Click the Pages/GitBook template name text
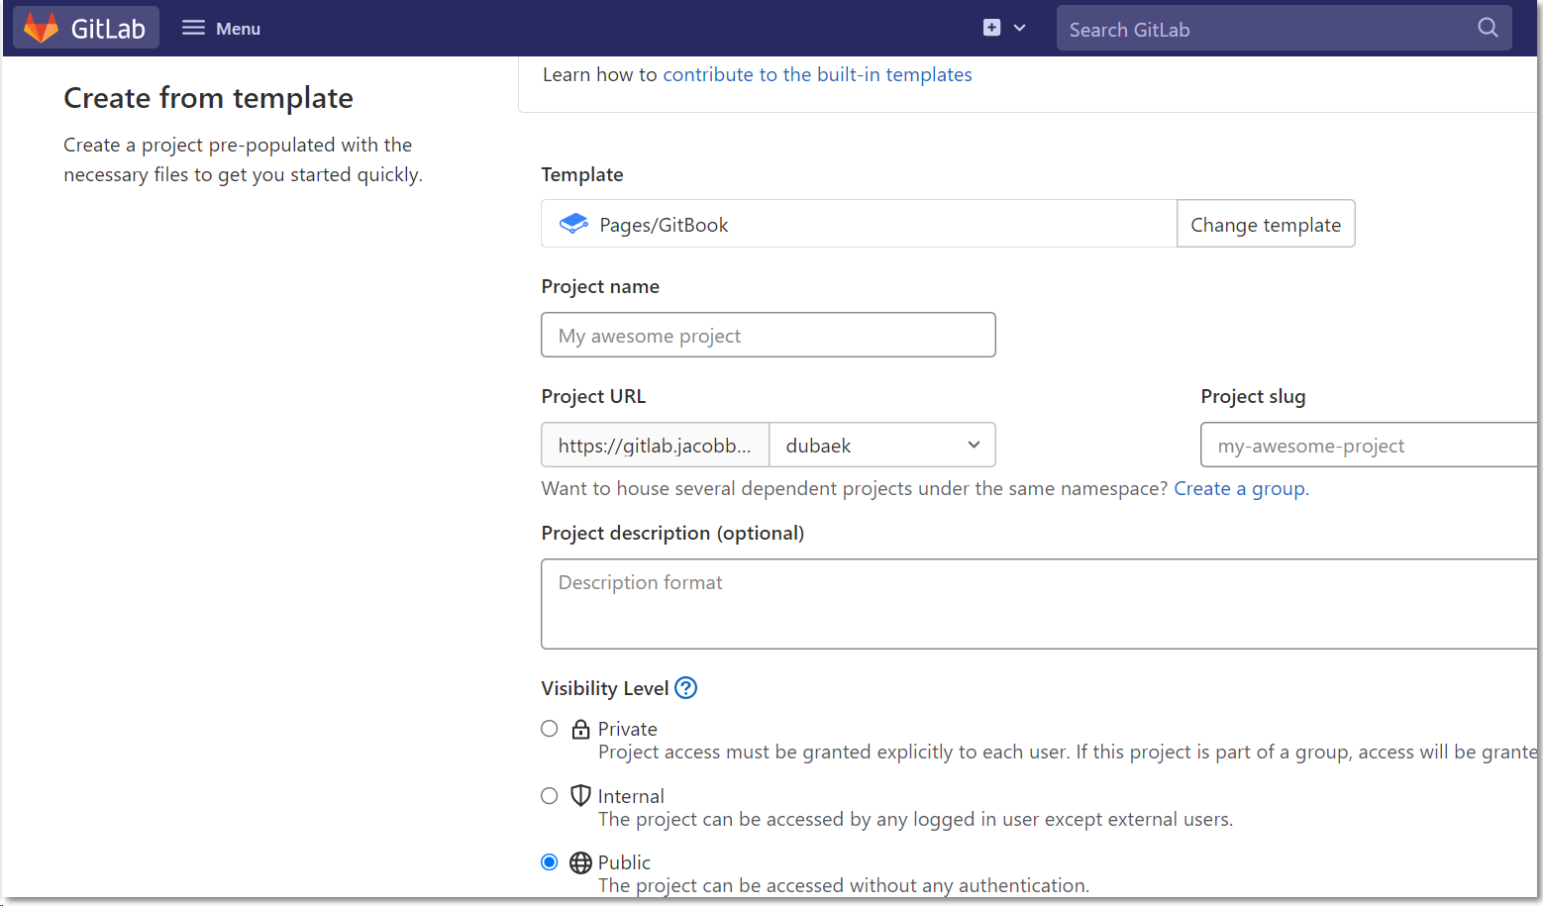Screen dimensions: 1543x906 tap(664, 225)
